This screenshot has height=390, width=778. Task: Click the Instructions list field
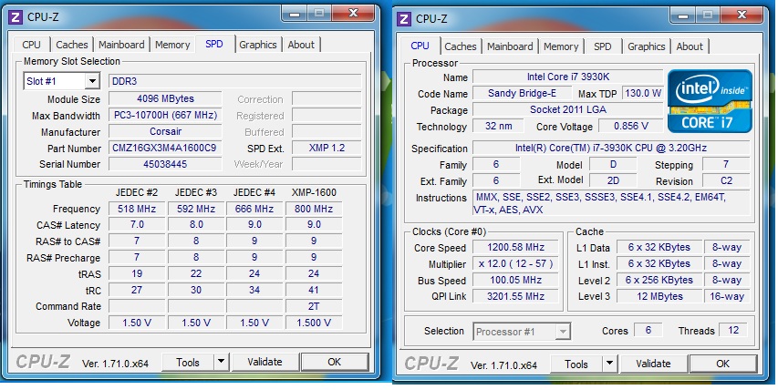pos(611,203)
